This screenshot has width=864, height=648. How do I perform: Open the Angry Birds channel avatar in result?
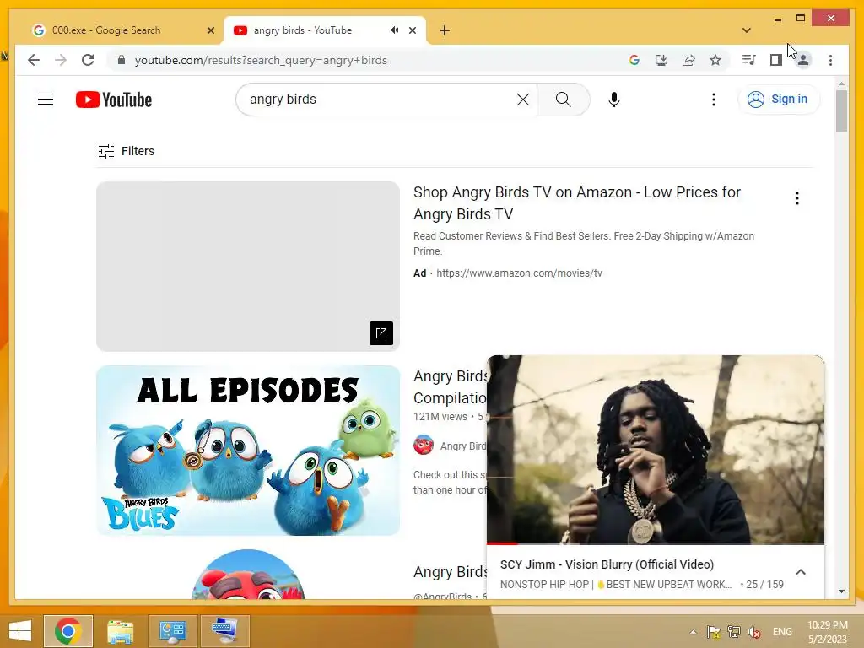pos(424,445)
